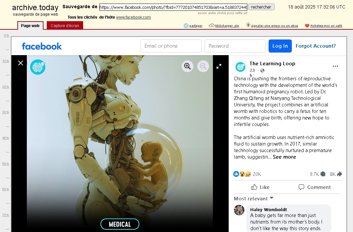Click the zoom-out magnifier icon
Screen dimensions: 353x232
point(203,66)
